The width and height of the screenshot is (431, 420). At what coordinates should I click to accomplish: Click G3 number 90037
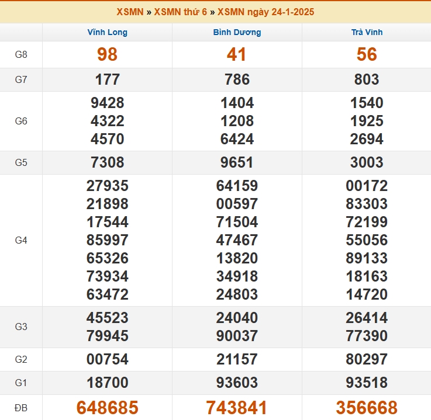pos(237,336)
